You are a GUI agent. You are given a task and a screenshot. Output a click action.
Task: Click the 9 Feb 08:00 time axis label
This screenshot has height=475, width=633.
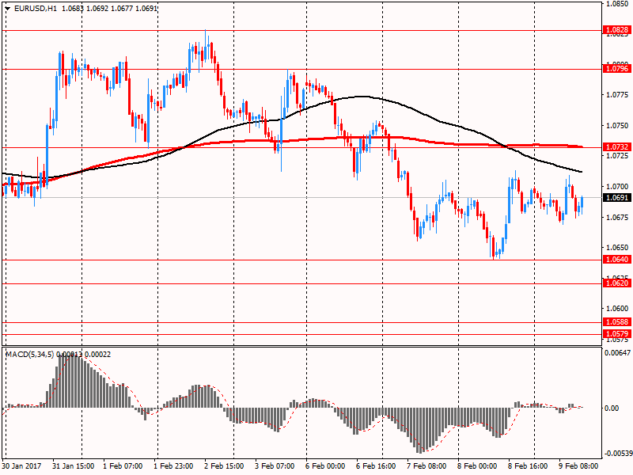pos(578,465)
